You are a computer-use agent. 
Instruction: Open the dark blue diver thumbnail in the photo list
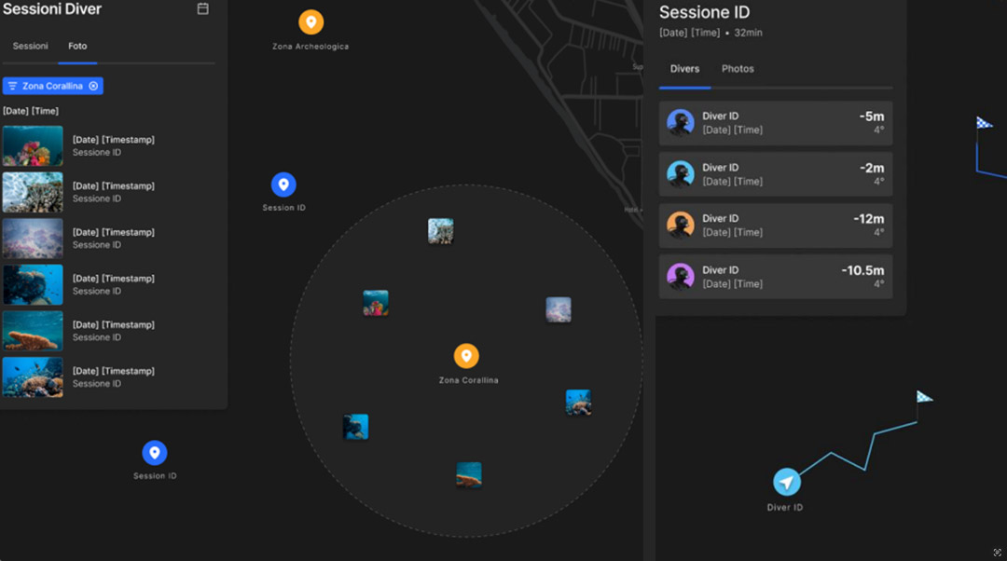[x=33, y=284]
